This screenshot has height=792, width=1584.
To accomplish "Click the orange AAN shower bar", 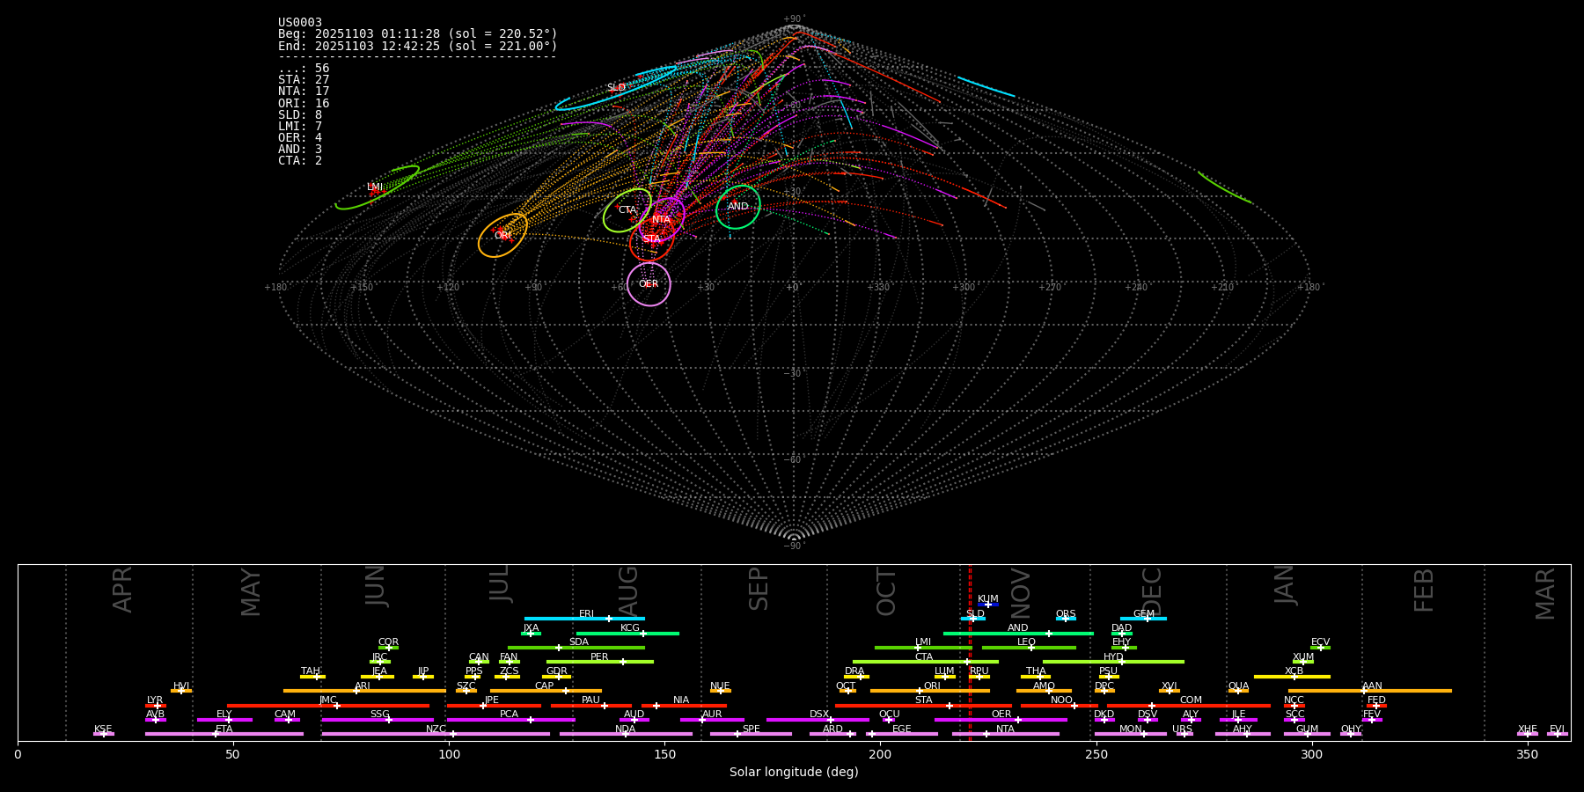I will click(x=1370, y=691).
